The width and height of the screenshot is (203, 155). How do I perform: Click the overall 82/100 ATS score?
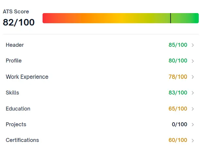(x=19, y=22)
